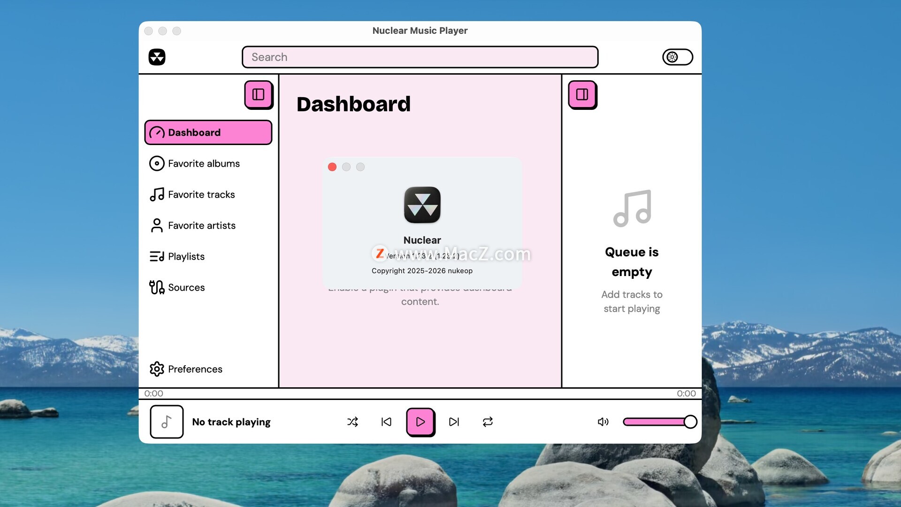
Task: Click the Nuclear logo in the header
Action: point(157,57)
